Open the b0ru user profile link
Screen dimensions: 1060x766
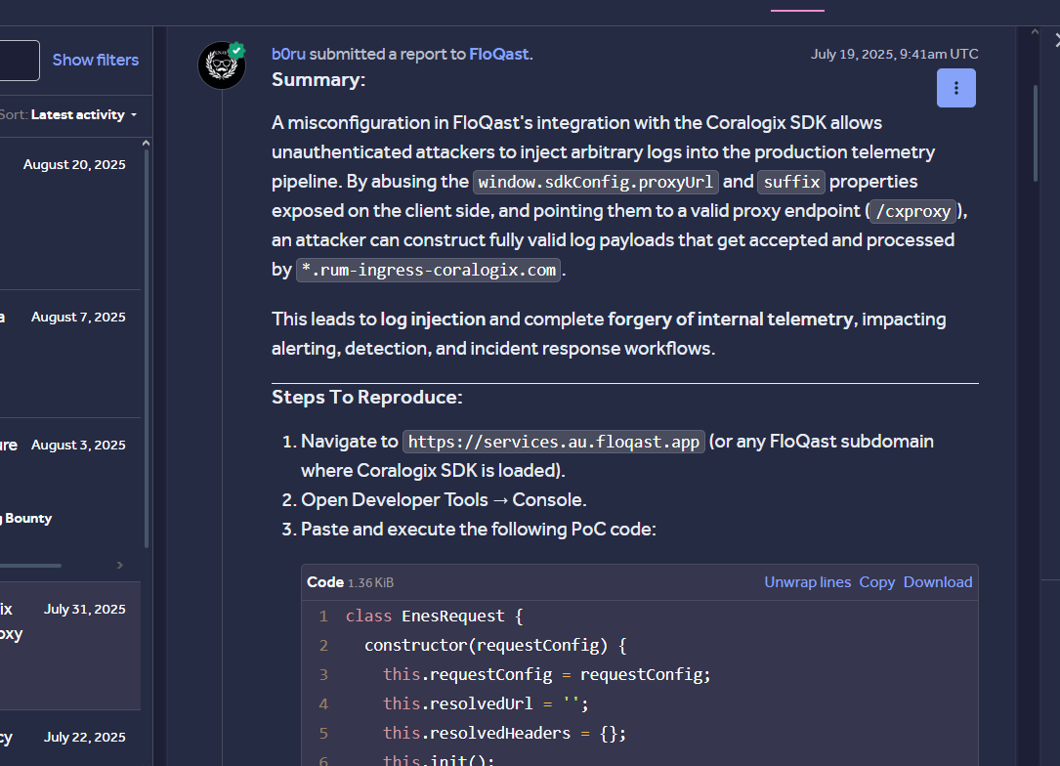(288, 54)
